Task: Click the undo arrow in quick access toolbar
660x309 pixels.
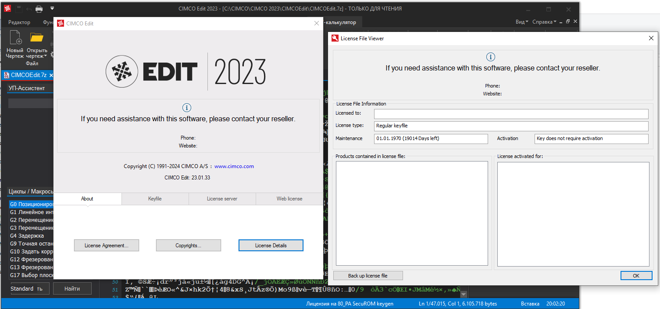Action: (29, 9)
